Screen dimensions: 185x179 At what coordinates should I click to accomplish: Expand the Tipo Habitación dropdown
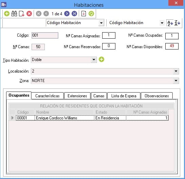point(94,60)
